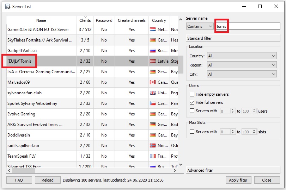Expand the Advanced filter section
The height and width of the screenshot is (190, 286).
point(233,170)
